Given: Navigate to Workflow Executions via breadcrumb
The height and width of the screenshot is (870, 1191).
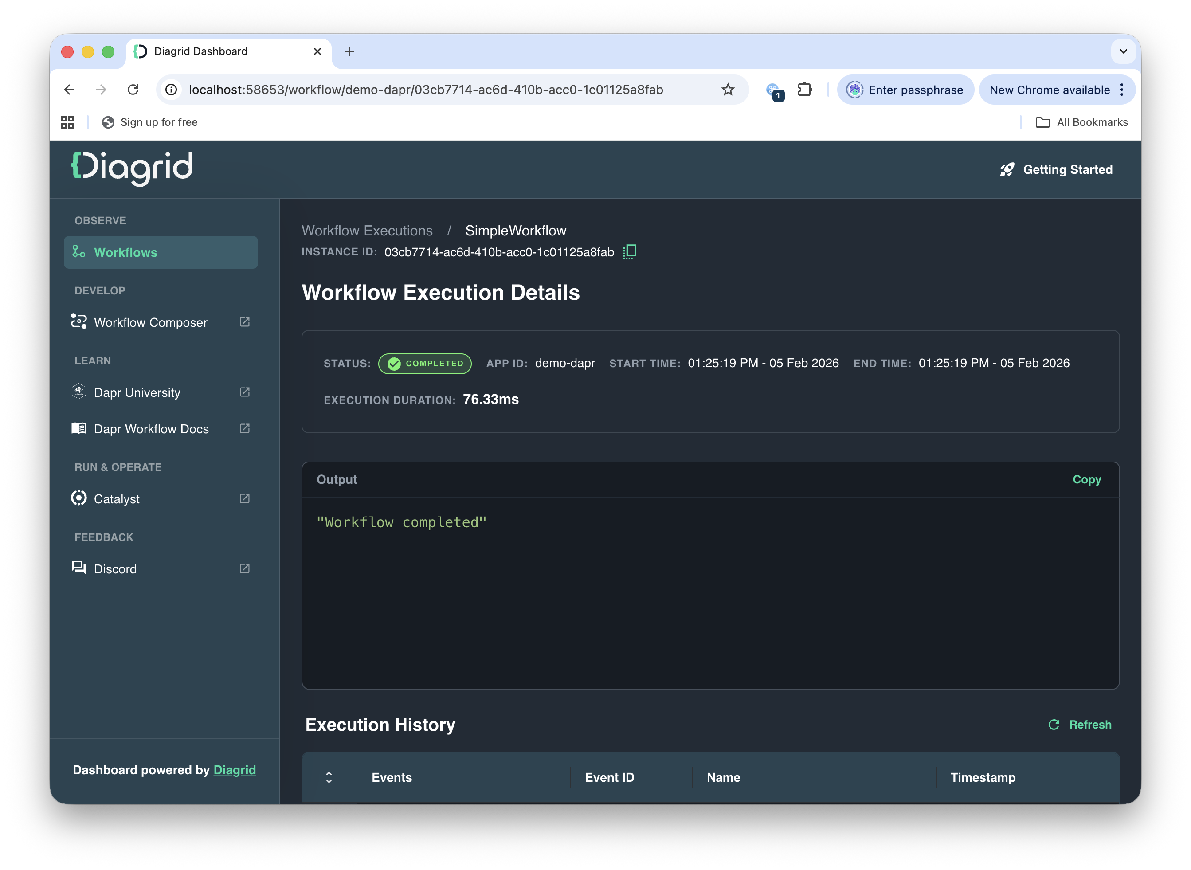Looking at the screenshot, I should (x=367, y=230).
